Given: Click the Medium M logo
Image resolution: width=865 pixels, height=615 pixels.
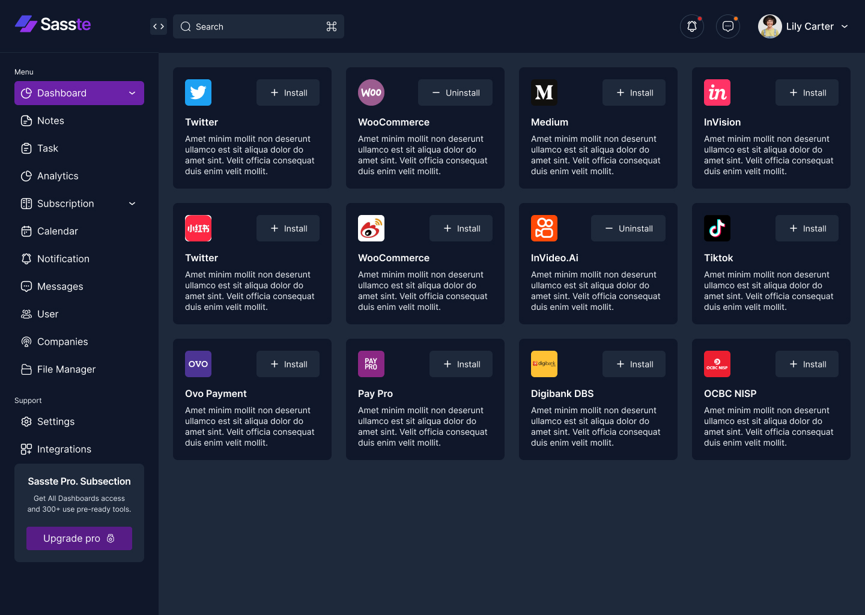Looking at the screenshot, I should coord(544,92).
